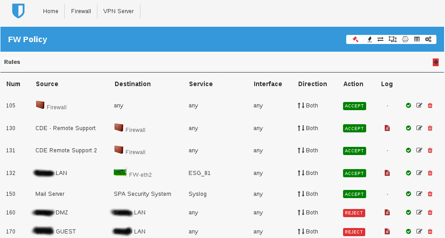The height and width of the screenshot is (238, 445).
Task: Click the table grid icon in toolbar
Action: tap(417, 39)
